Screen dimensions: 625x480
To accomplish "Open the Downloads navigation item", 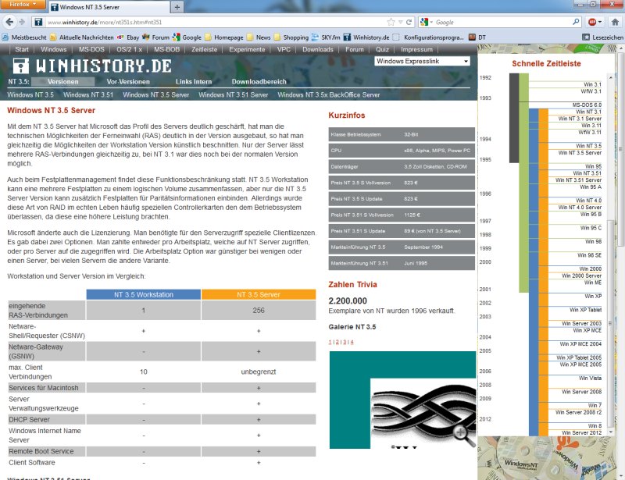I will pyautogui.click(x=318, y=49).
